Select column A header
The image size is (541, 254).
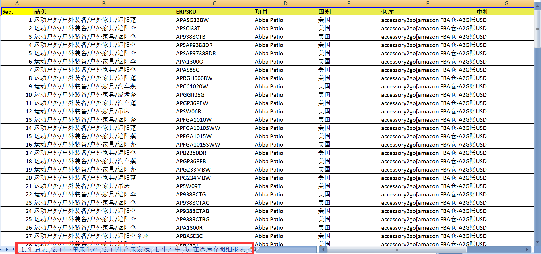point(17,3)
